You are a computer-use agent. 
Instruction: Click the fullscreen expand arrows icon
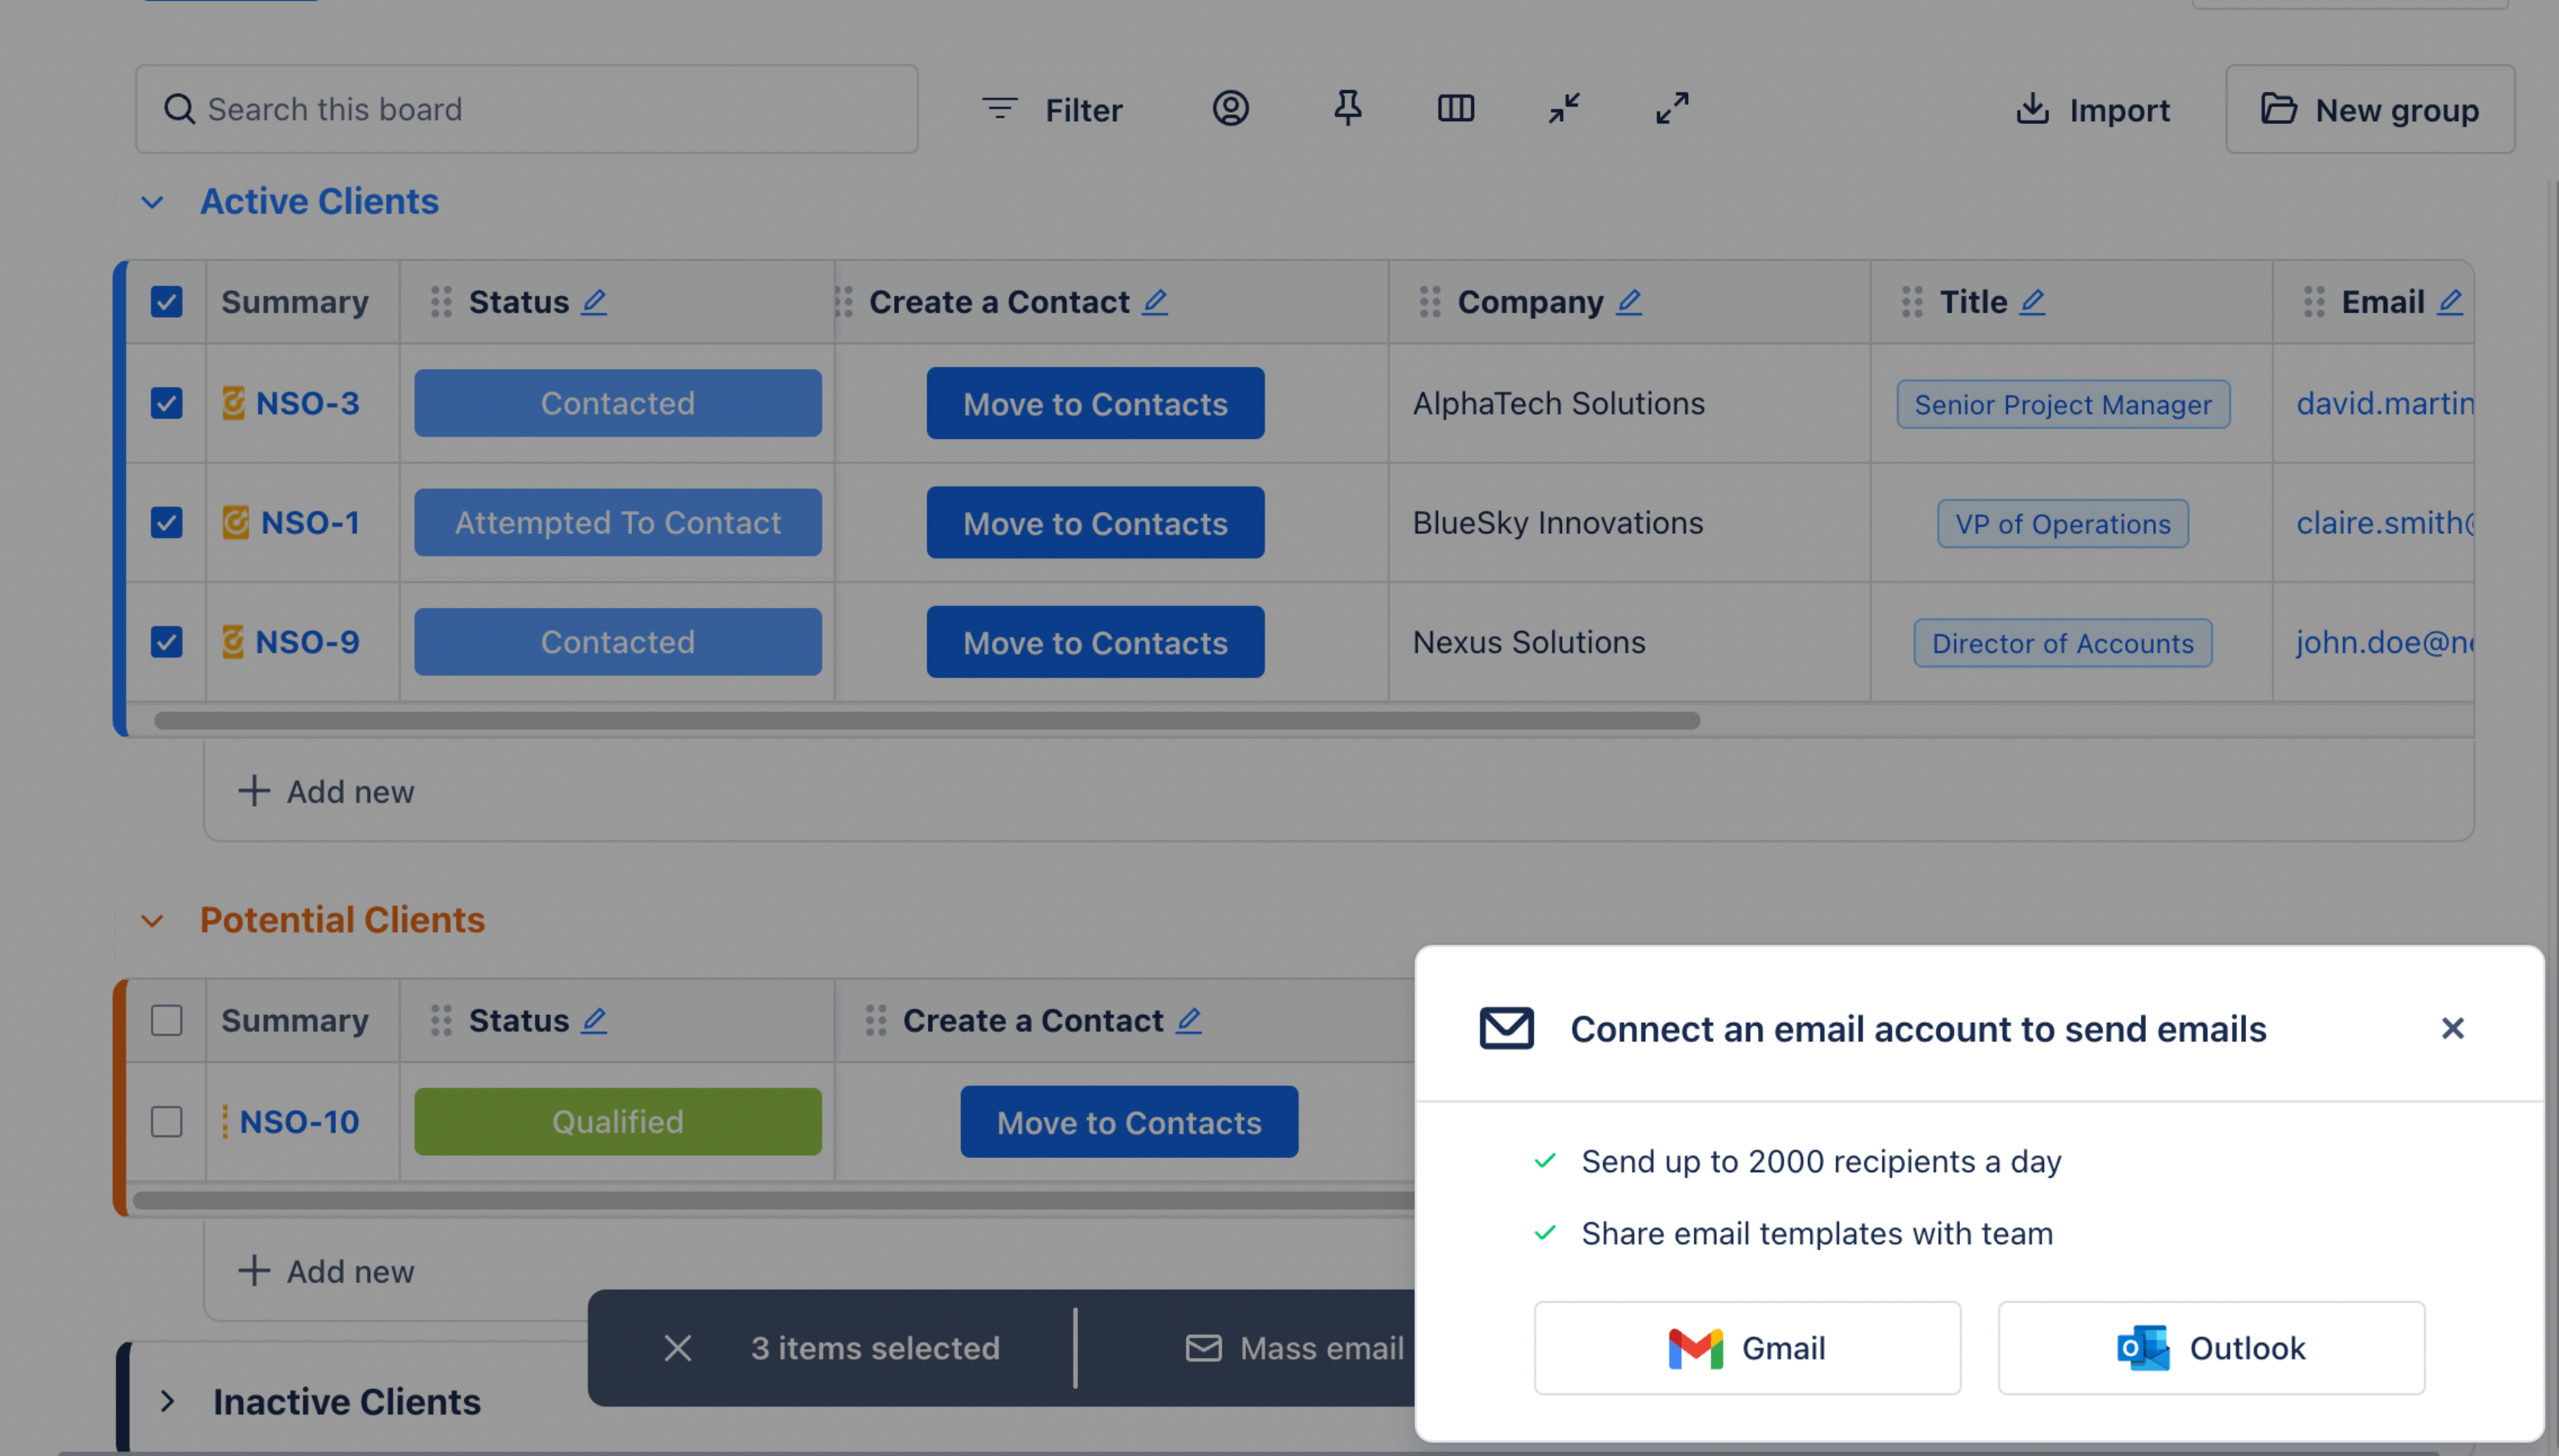coord(1672,108)
